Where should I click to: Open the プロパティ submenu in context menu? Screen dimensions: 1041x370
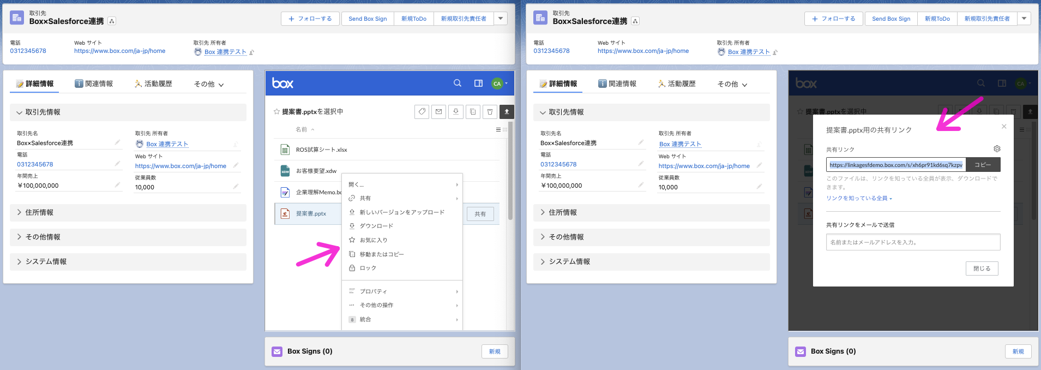(402, 291)
